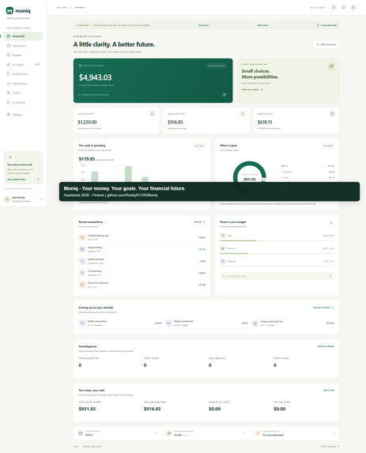
Task: Click the Shopping budget progress bar
Action: 277,266
